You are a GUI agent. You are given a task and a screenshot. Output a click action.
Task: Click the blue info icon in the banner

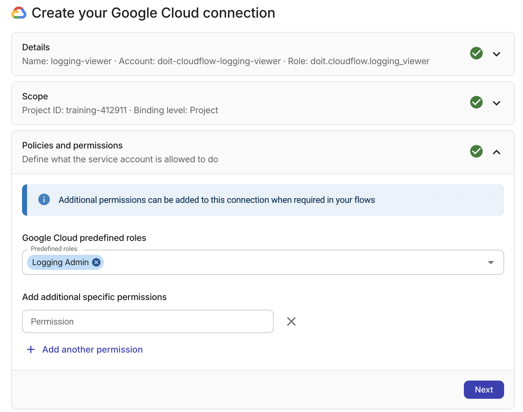44,199
